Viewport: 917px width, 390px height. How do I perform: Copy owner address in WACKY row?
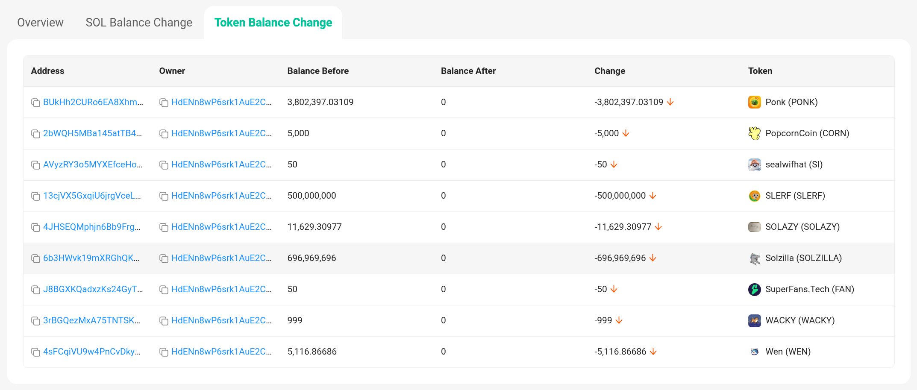(x=164, y=321)
